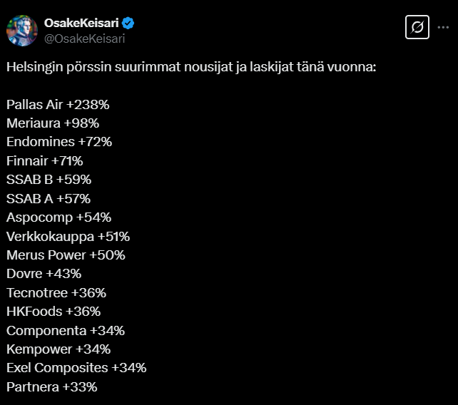Click the Exel Composites +34% line

pos(76,368)
